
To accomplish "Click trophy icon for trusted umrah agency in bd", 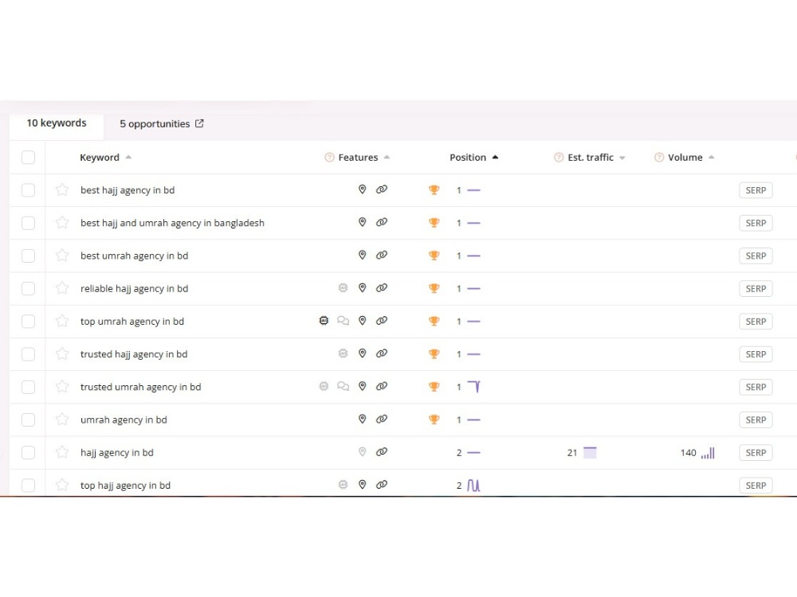I will pyautogui.click(x=434, y=387).
